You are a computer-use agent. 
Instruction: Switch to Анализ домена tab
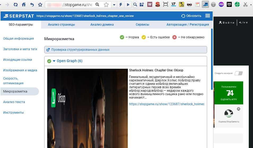[102, 25]
